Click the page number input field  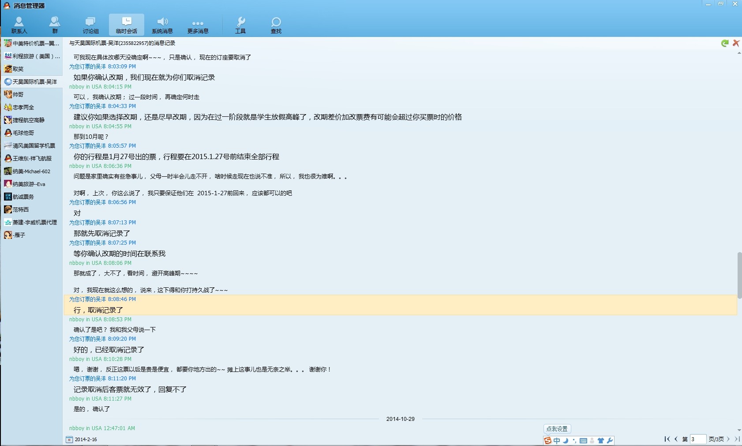[x=697, y=439]
